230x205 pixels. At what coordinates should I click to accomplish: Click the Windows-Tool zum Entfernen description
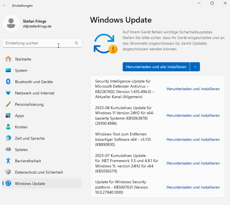tap(123, 139)
